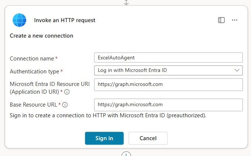
Task: Click the Base Resource URL input field
Action: pyautogui.click(x=168, y=105)
